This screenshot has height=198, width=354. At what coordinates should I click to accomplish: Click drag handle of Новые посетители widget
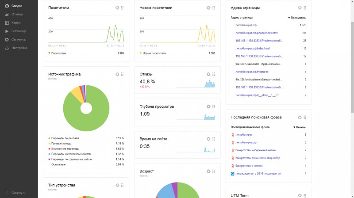click(214, 8)
